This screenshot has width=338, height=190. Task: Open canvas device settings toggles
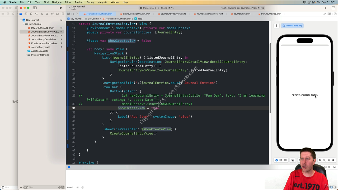[x=293, y=160]
